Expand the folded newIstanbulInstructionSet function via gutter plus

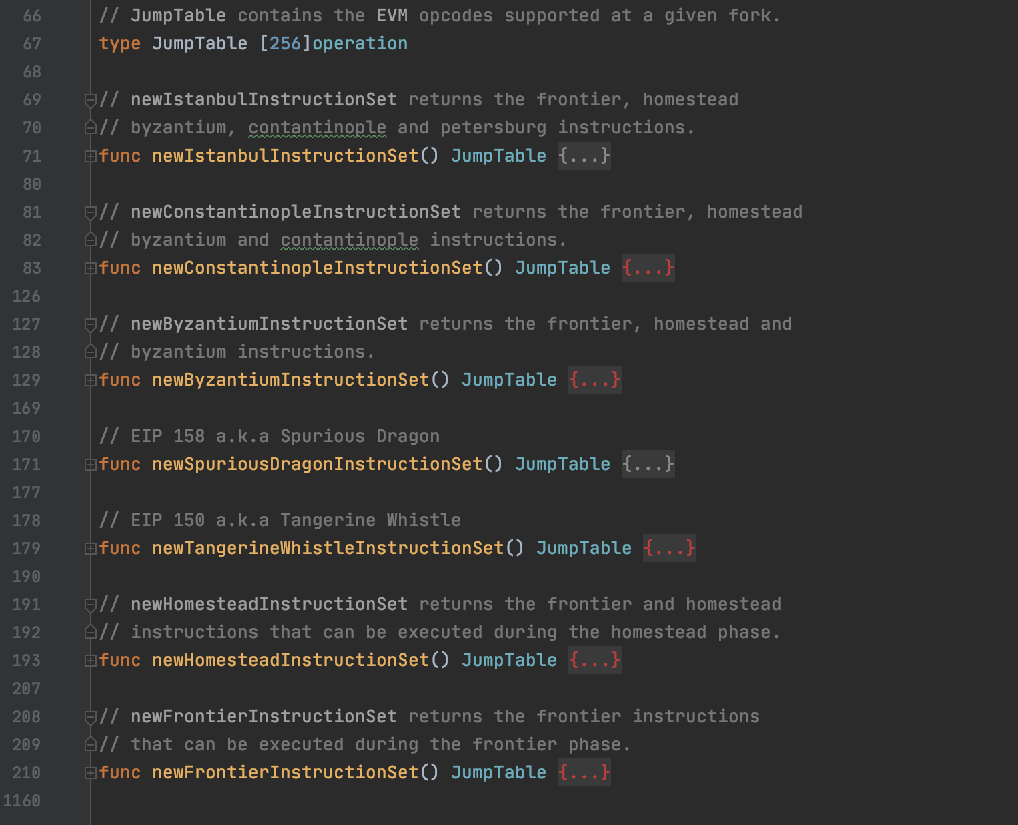[x=90, y=156]
